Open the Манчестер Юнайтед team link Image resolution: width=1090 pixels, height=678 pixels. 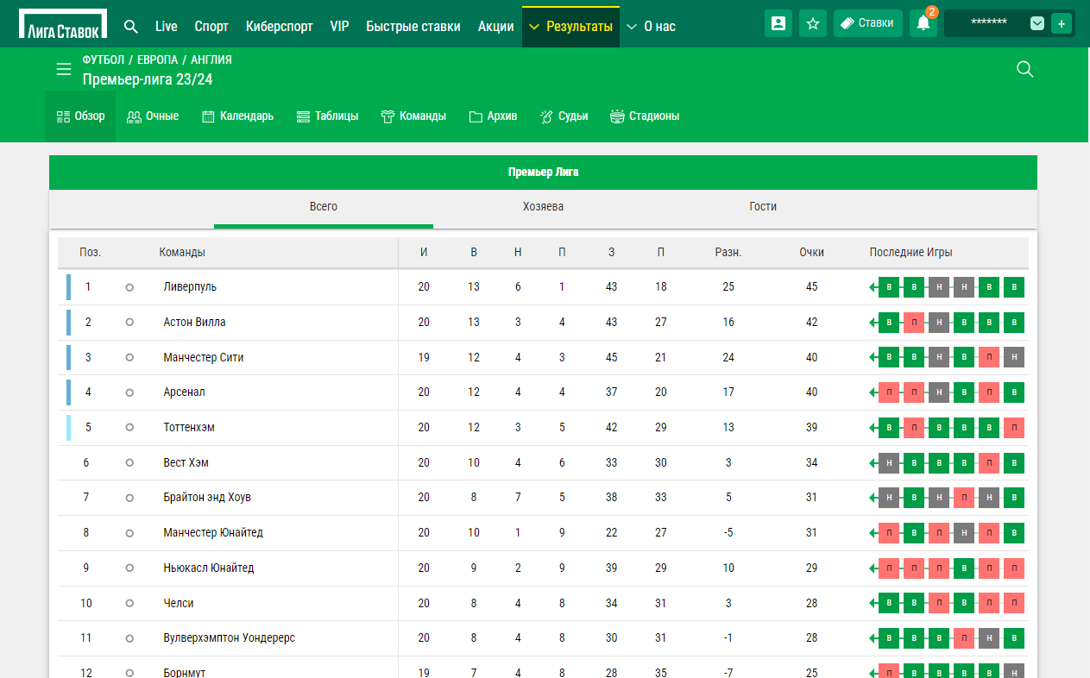[x=213, y=532]
